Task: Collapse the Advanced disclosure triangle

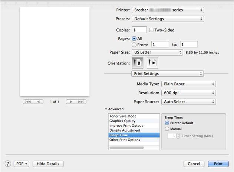Action: [x=106, y=109]
